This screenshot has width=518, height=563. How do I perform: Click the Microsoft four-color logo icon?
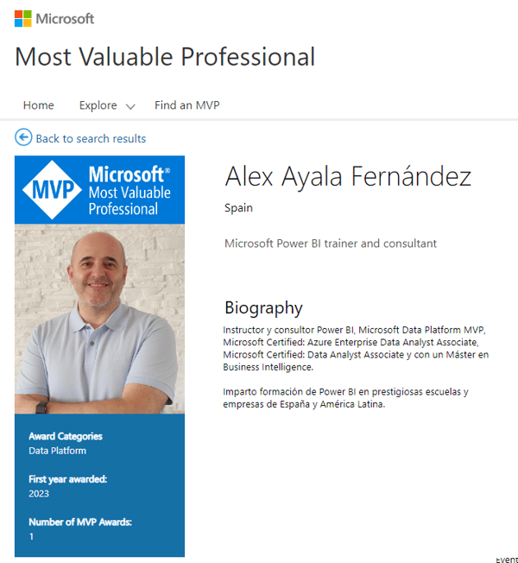click(x=23, y=18)
